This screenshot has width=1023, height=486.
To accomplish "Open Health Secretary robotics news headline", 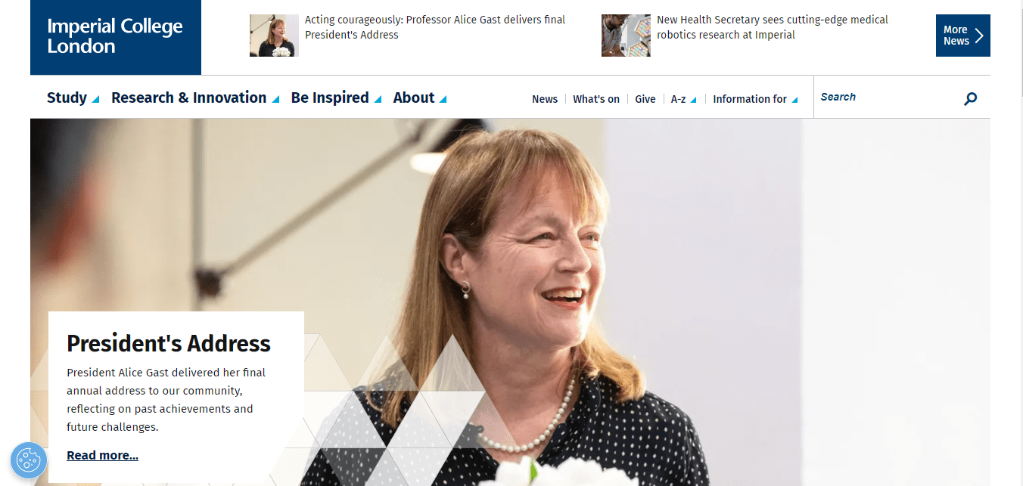I will pos(773,27).
